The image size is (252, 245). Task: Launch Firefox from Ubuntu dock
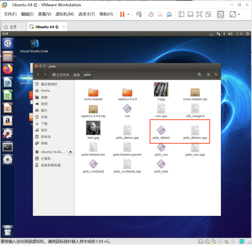(8, 69)
